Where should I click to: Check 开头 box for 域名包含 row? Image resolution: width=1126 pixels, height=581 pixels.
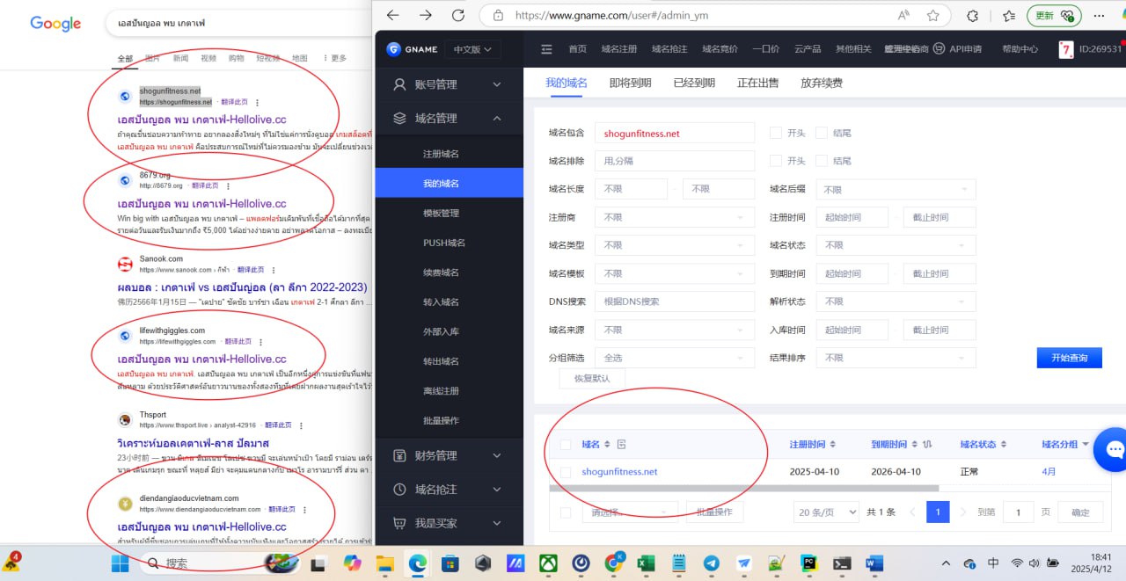click(x=776, y=133)
